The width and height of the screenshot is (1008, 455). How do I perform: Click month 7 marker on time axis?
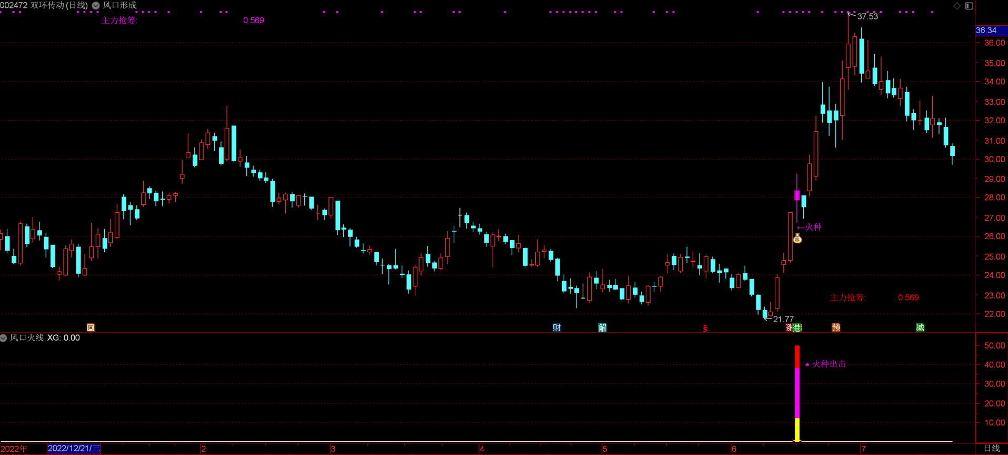pyautogui.click(x=863, y=449)
